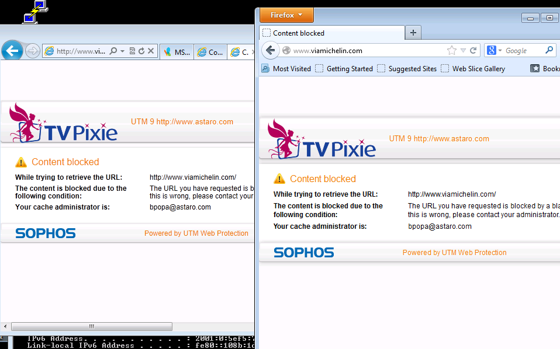560x349 pixels.
Task: Click the search magnifier in IE address bar
Action: click(x=113, y=51)
